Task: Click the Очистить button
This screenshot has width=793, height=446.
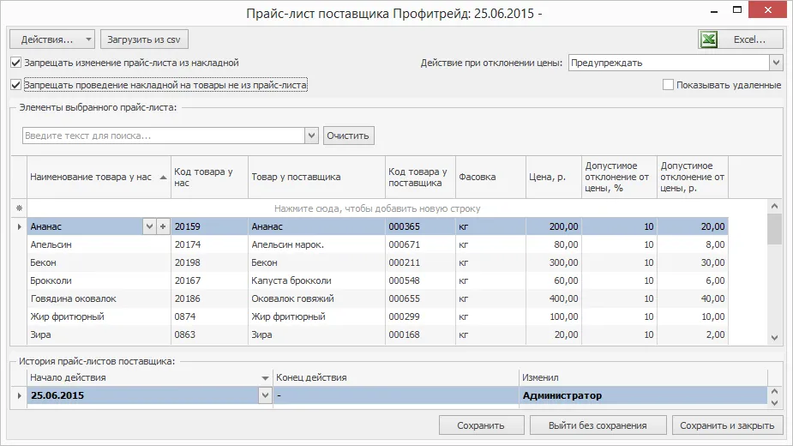Action: point(348,136)
